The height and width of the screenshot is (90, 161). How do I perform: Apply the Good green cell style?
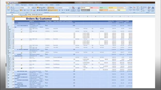coord(103,8)
